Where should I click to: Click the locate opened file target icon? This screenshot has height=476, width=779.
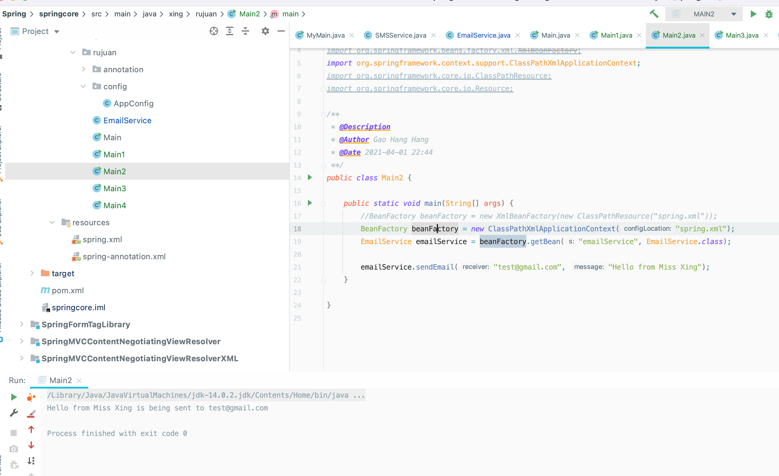[214, 31]
